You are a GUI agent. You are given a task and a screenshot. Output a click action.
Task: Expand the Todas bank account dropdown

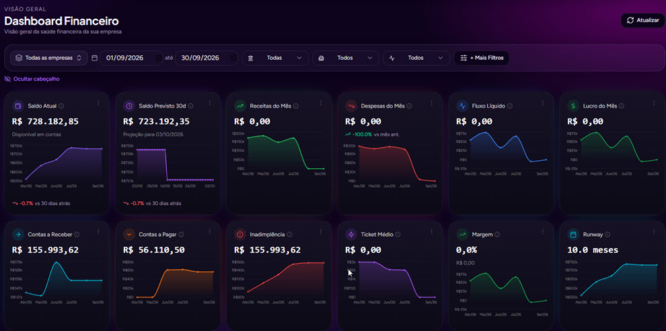click(275, 58)
